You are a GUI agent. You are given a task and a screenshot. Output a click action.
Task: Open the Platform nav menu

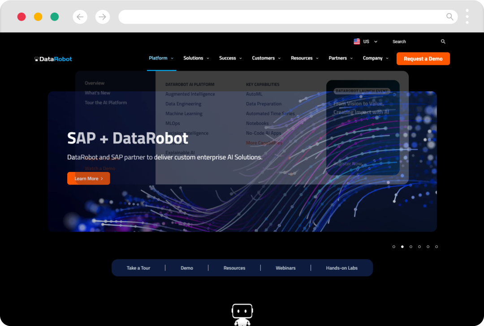click(158, 58)
